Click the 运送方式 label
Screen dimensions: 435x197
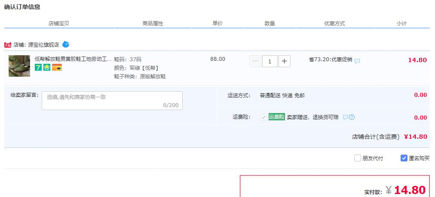239,96
